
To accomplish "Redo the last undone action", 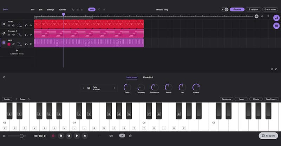I will [78, 10].
